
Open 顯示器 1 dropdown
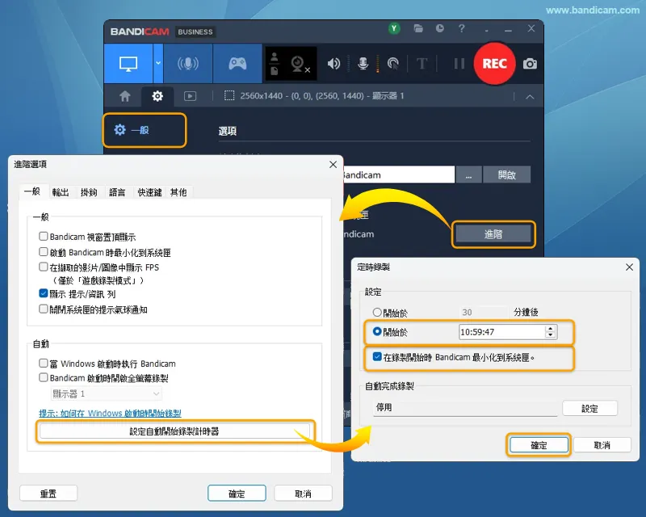click(x=107, y=393)
